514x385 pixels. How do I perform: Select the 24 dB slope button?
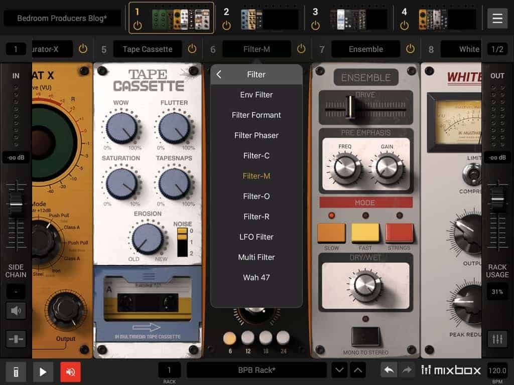point(283,338)
